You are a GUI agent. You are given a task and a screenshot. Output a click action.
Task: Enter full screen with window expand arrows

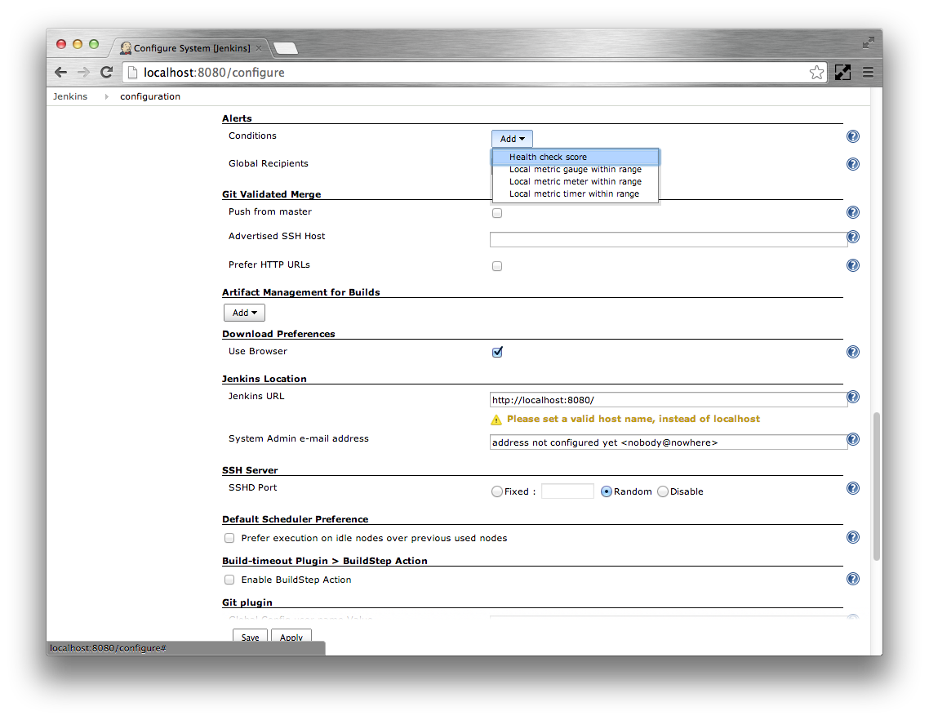[x=868, y=42]
